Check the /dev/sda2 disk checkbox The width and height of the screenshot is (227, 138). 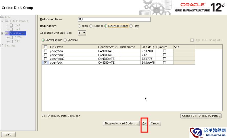coord(45,59)
